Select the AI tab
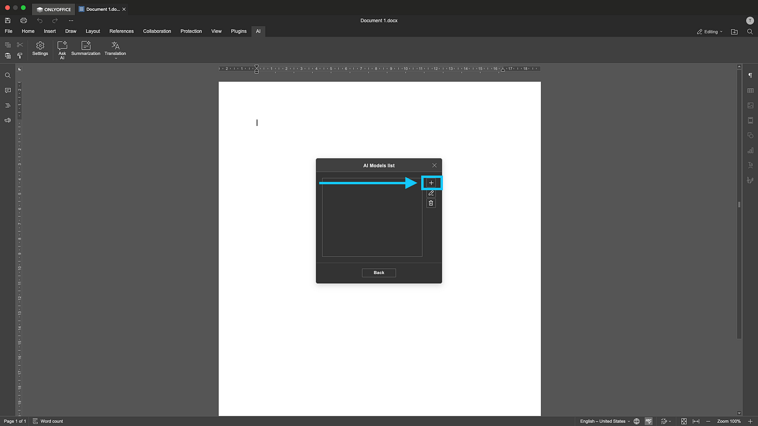This screenshot has width=758, height=426. (x=258, y=31)
